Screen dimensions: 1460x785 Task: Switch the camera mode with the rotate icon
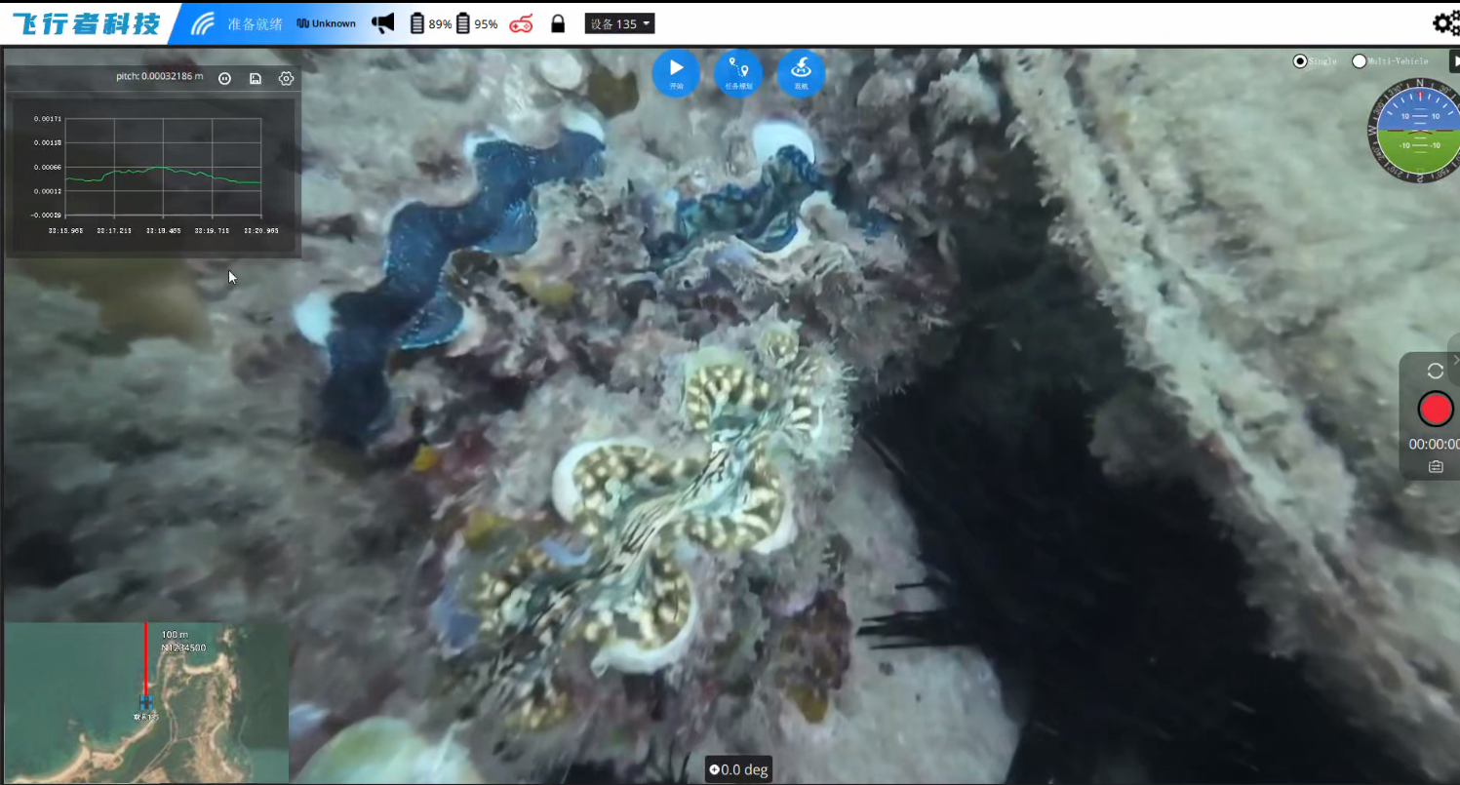point(1435,371)
